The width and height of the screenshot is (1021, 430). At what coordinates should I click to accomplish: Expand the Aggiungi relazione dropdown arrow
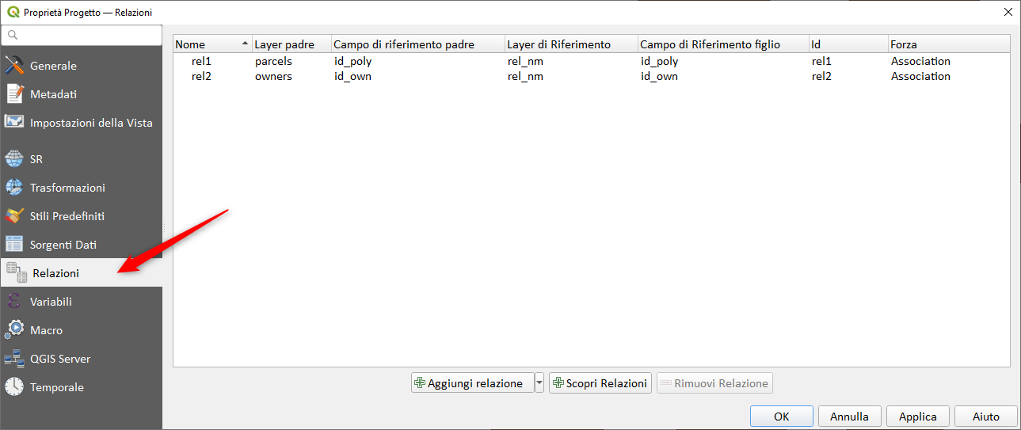pyautogui.click(x=539, y=383)
